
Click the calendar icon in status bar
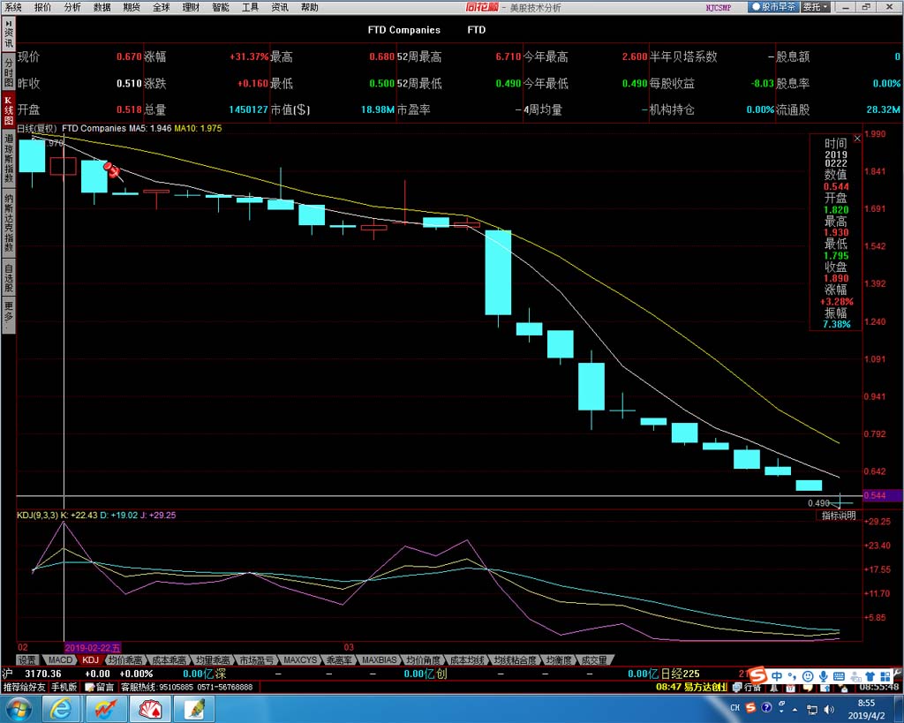pos(790,688)
